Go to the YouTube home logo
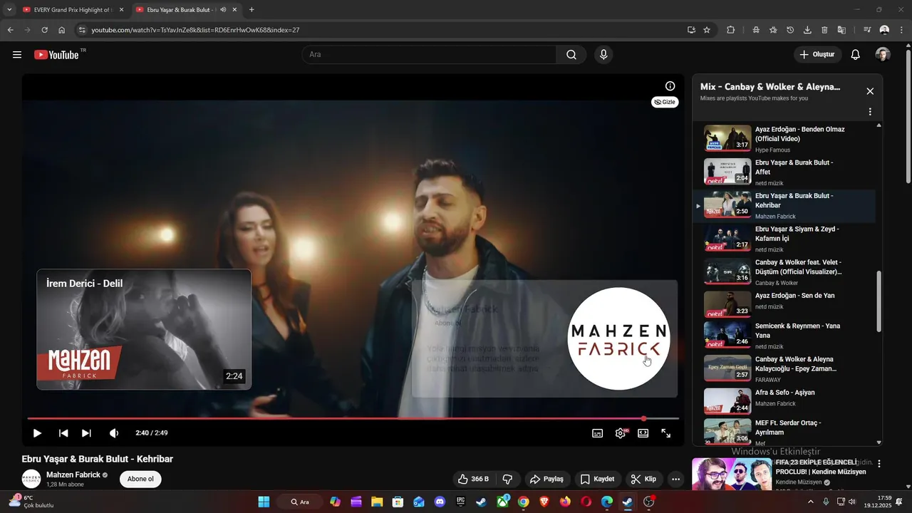 56,55
